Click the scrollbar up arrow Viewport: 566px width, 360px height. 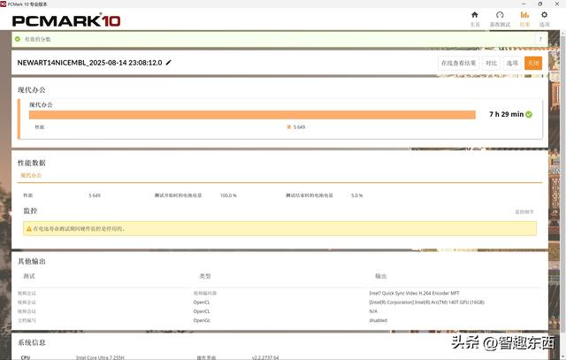(x=563, y=34)
